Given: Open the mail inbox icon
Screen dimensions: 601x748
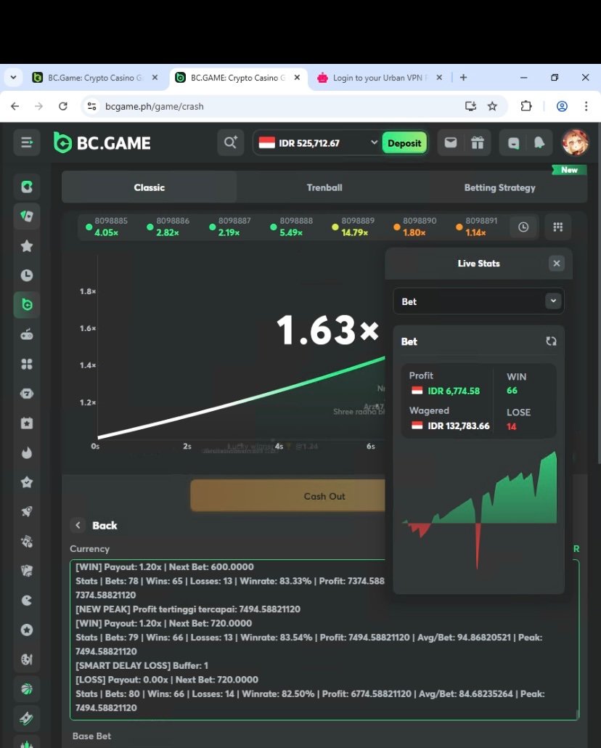Looking at the screenshot, I should [x=450, y=142].
